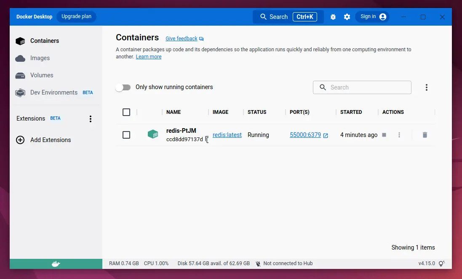
Task: Minimize the Docker Desktop window
Action: [x=403, y=17]
